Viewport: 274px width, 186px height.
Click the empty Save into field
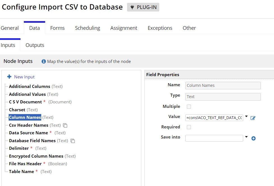tap(214, 138)
